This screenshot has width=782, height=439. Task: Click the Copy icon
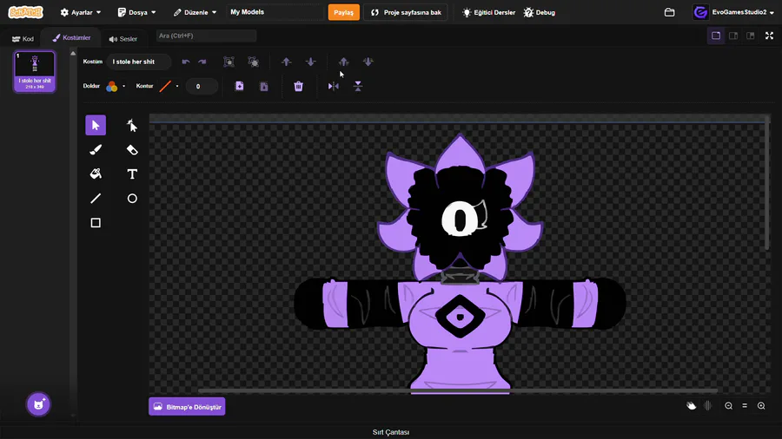240,86
